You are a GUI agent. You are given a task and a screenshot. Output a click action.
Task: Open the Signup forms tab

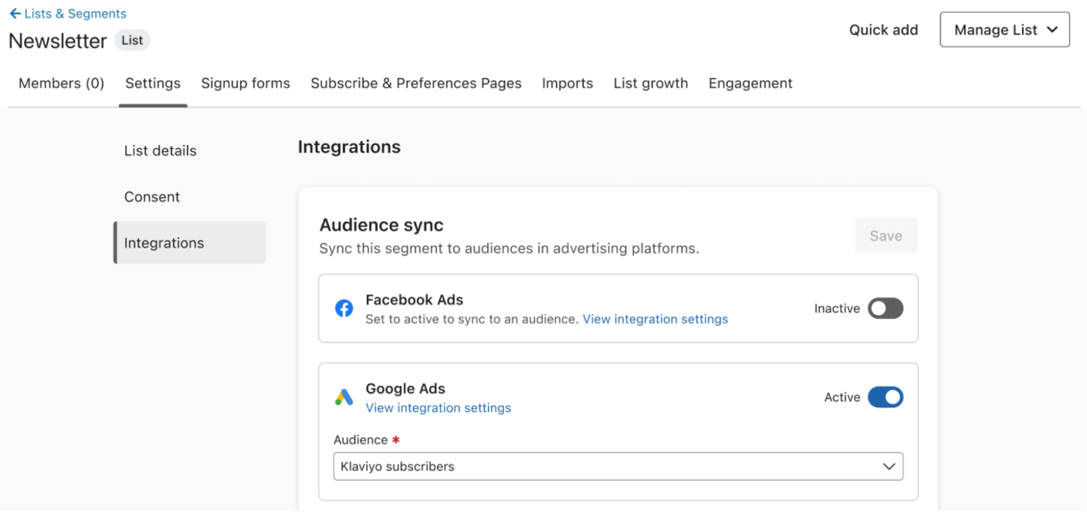point(245,83)
